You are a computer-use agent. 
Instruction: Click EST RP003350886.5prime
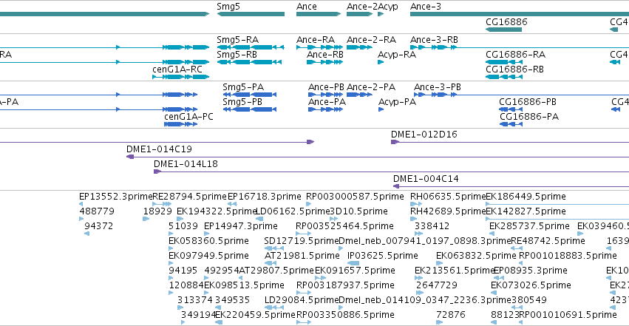(x=345, y=315)
